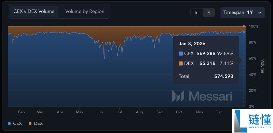Click the Total: label in tooltip

point(185,76)
